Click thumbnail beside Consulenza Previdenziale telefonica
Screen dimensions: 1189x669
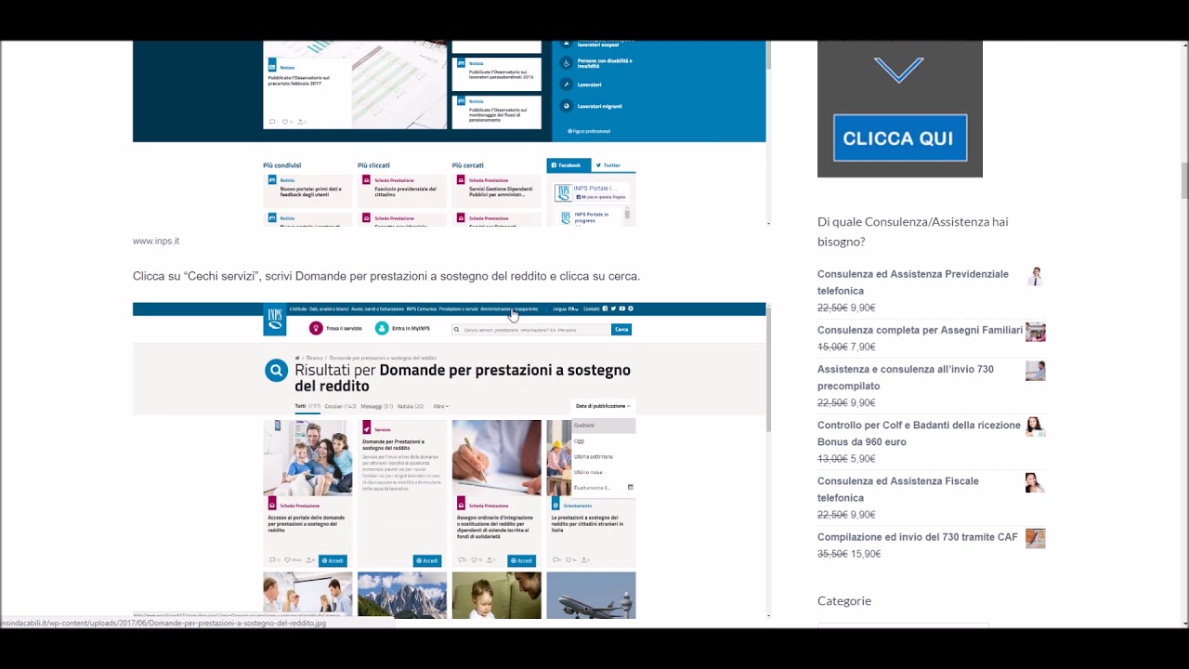coord(1036,276)
